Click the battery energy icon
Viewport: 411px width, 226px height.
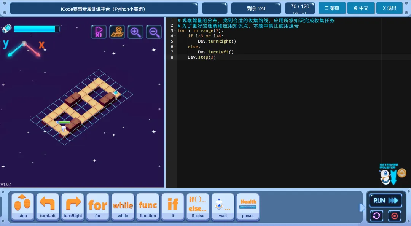click(x=7, y=29)
